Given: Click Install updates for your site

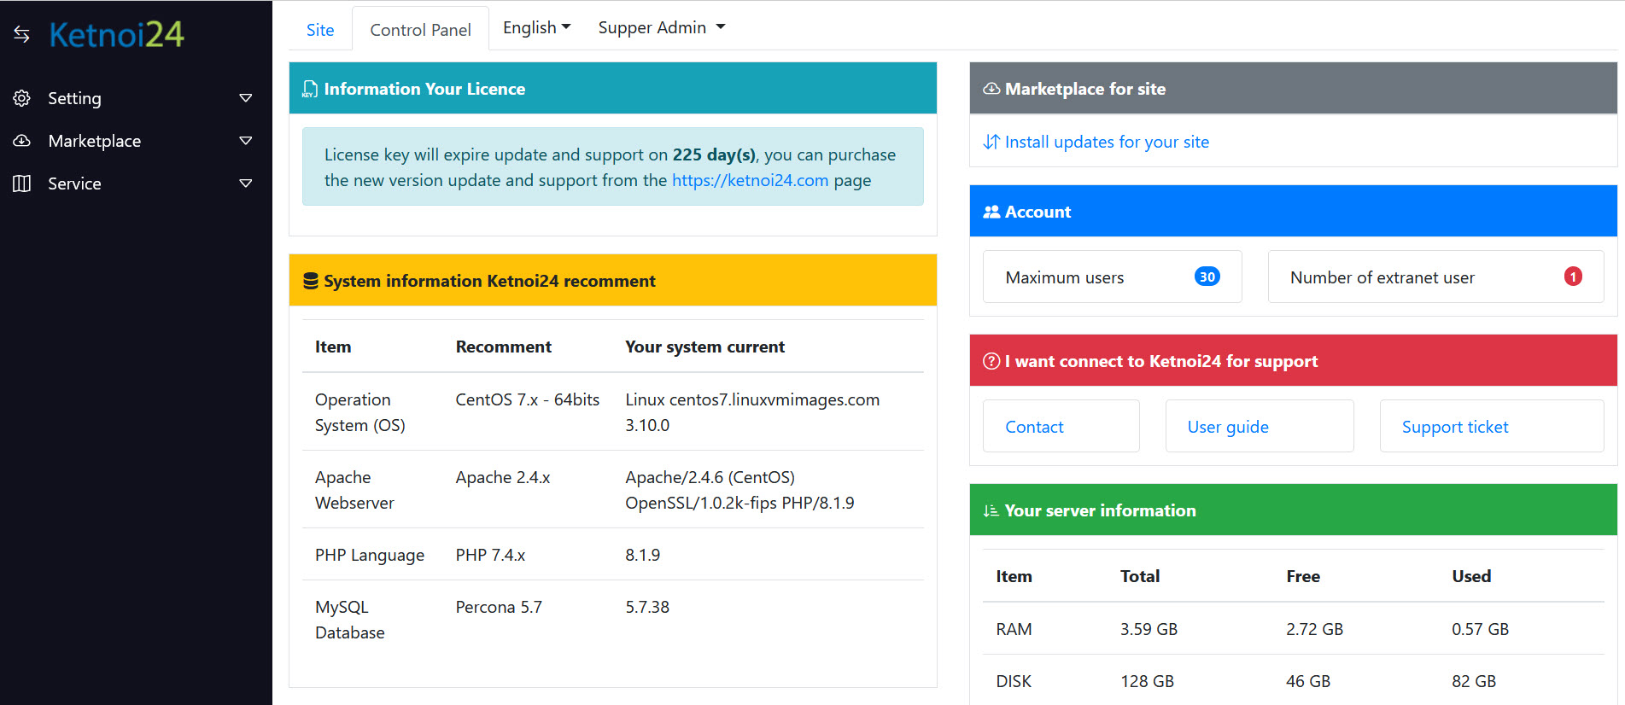Looking at the screenshot, I should pyautogui.click(x=1107, y=142).
